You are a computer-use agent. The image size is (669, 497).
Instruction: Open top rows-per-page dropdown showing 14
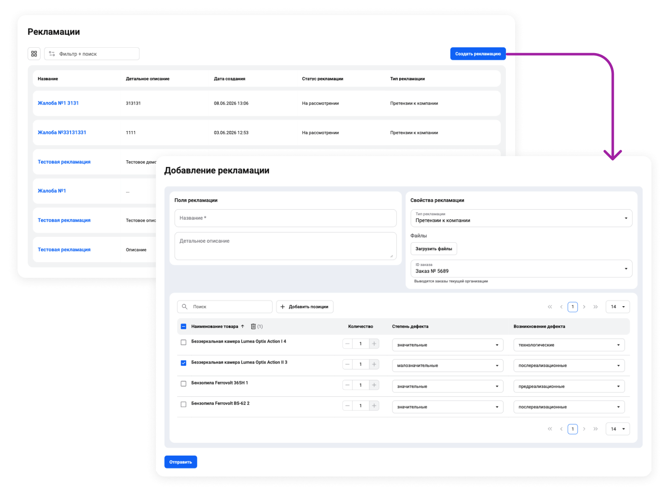pos(618,307)
